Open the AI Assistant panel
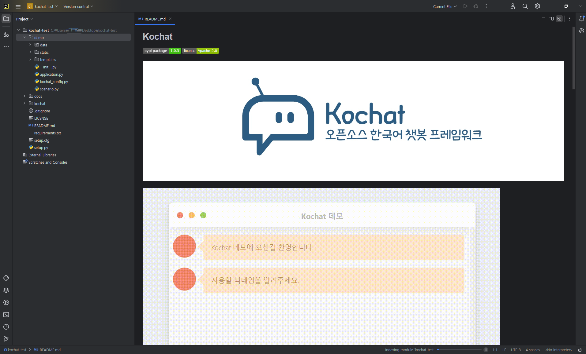This screenshot has width=586, height=354. pyautogui.click(x=582, y=31)
